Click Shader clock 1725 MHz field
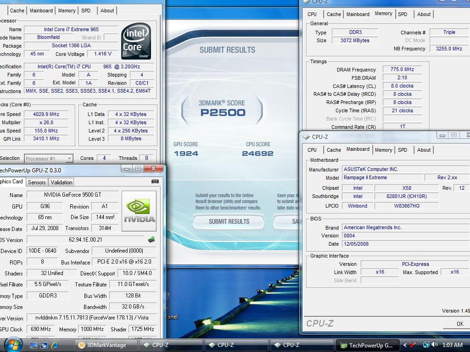Image resolution: width=470 pixels, height=352 pixels. 142,329
